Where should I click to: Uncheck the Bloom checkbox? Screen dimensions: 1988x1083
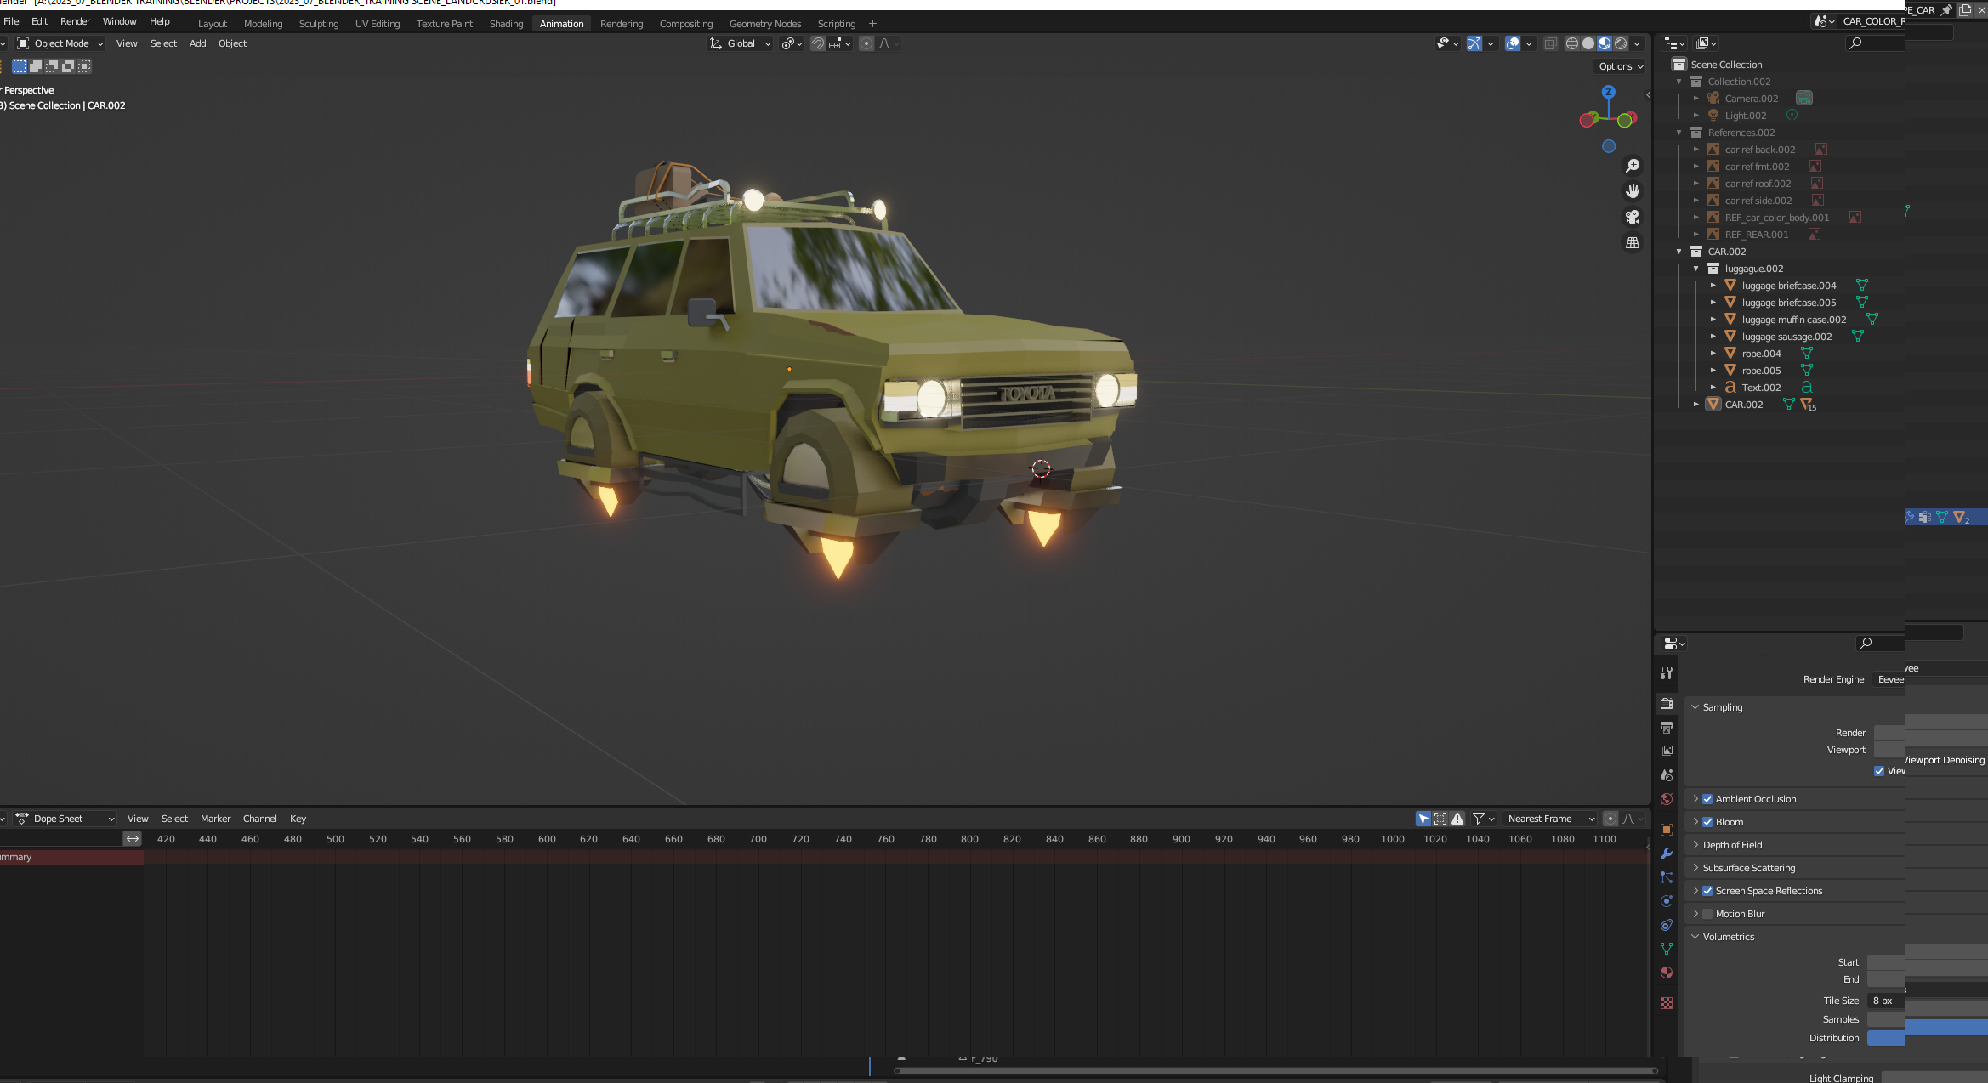(1707, 822)
